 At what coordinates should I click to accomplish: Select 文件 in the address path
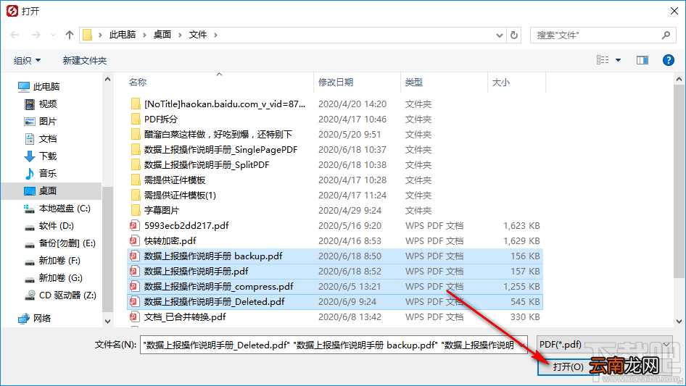coord(198,35)
